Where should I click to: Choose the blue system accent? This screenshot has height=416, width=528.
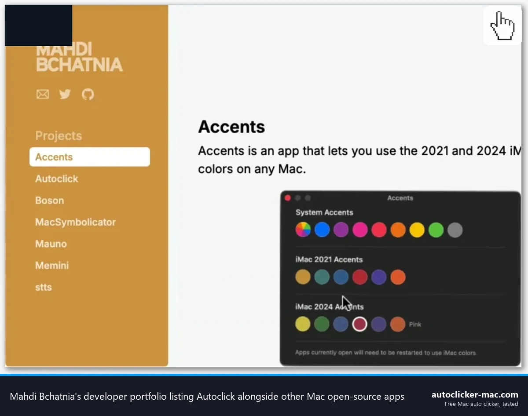coord(322,230)
